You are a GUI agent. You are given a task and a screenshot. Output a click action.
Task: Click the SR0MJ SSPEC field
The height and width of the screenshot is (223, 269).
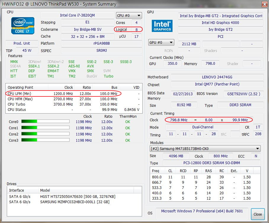click(x=102, y=51)
